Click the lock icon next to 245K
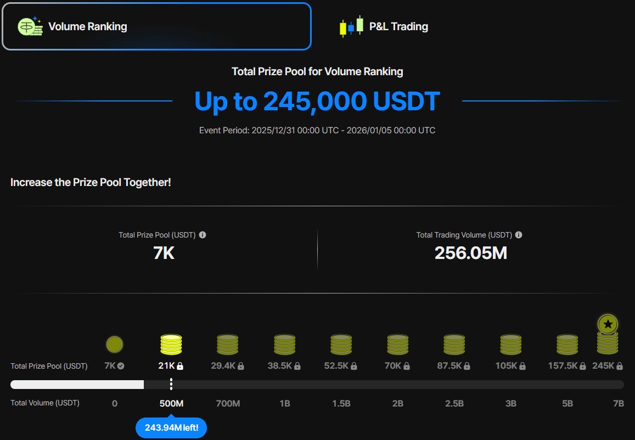Screen dimensions: 635x440 [620, 366]
